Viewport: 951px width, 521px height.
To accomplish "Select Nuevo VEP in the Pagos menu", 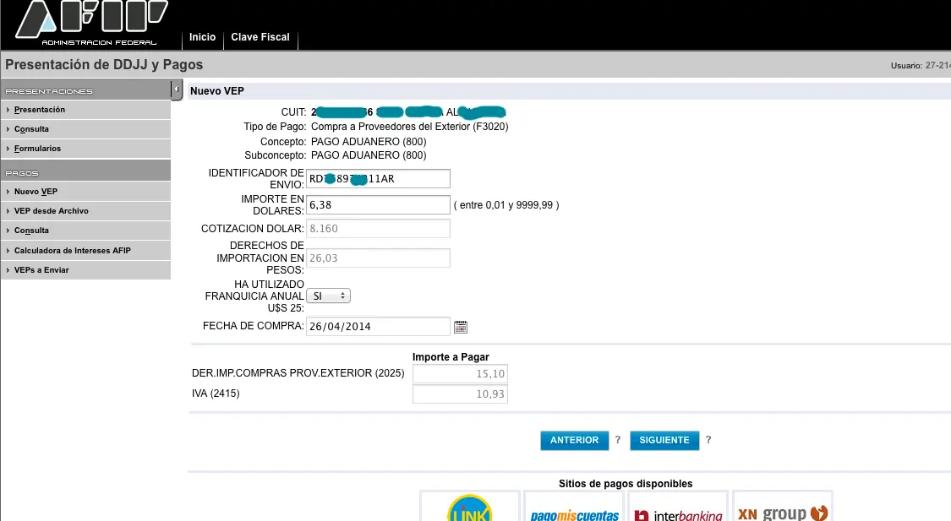I will (85, 192).
